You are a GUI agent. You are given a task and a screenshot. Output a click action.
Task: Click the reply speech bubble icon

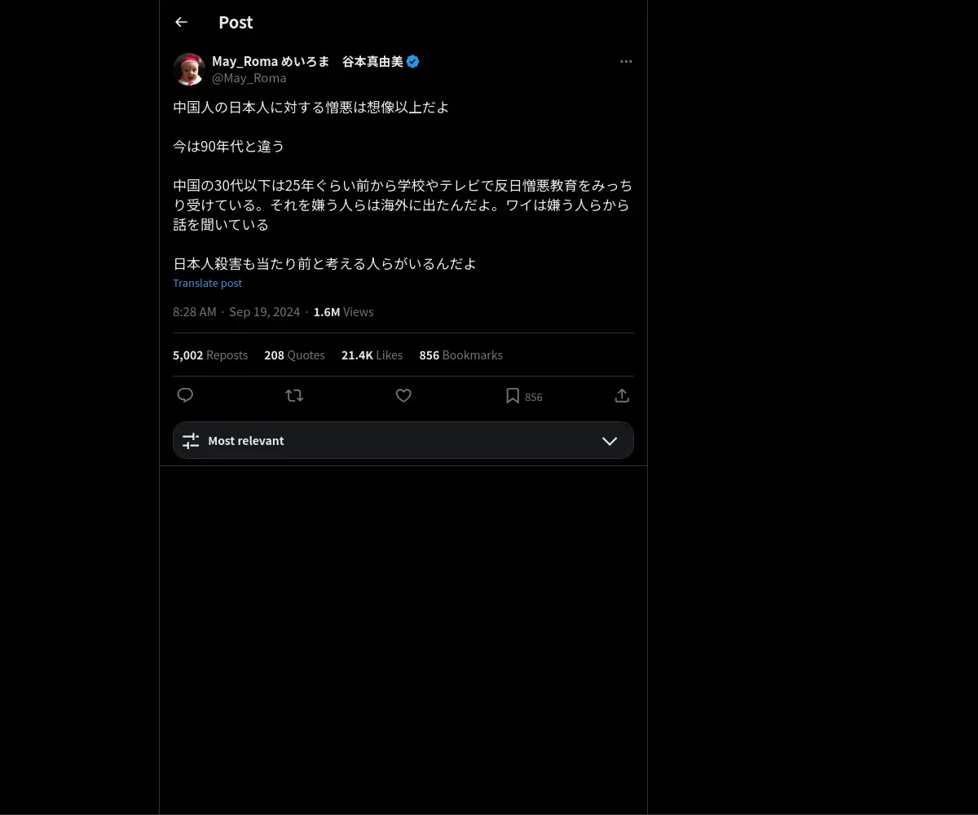point(185,395)
